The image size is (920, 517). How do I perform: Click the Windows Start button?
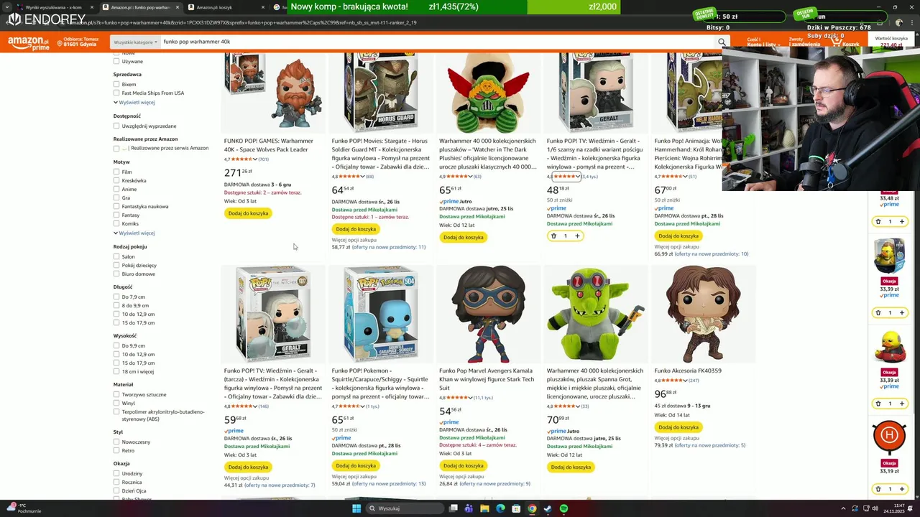coord(356,508)
